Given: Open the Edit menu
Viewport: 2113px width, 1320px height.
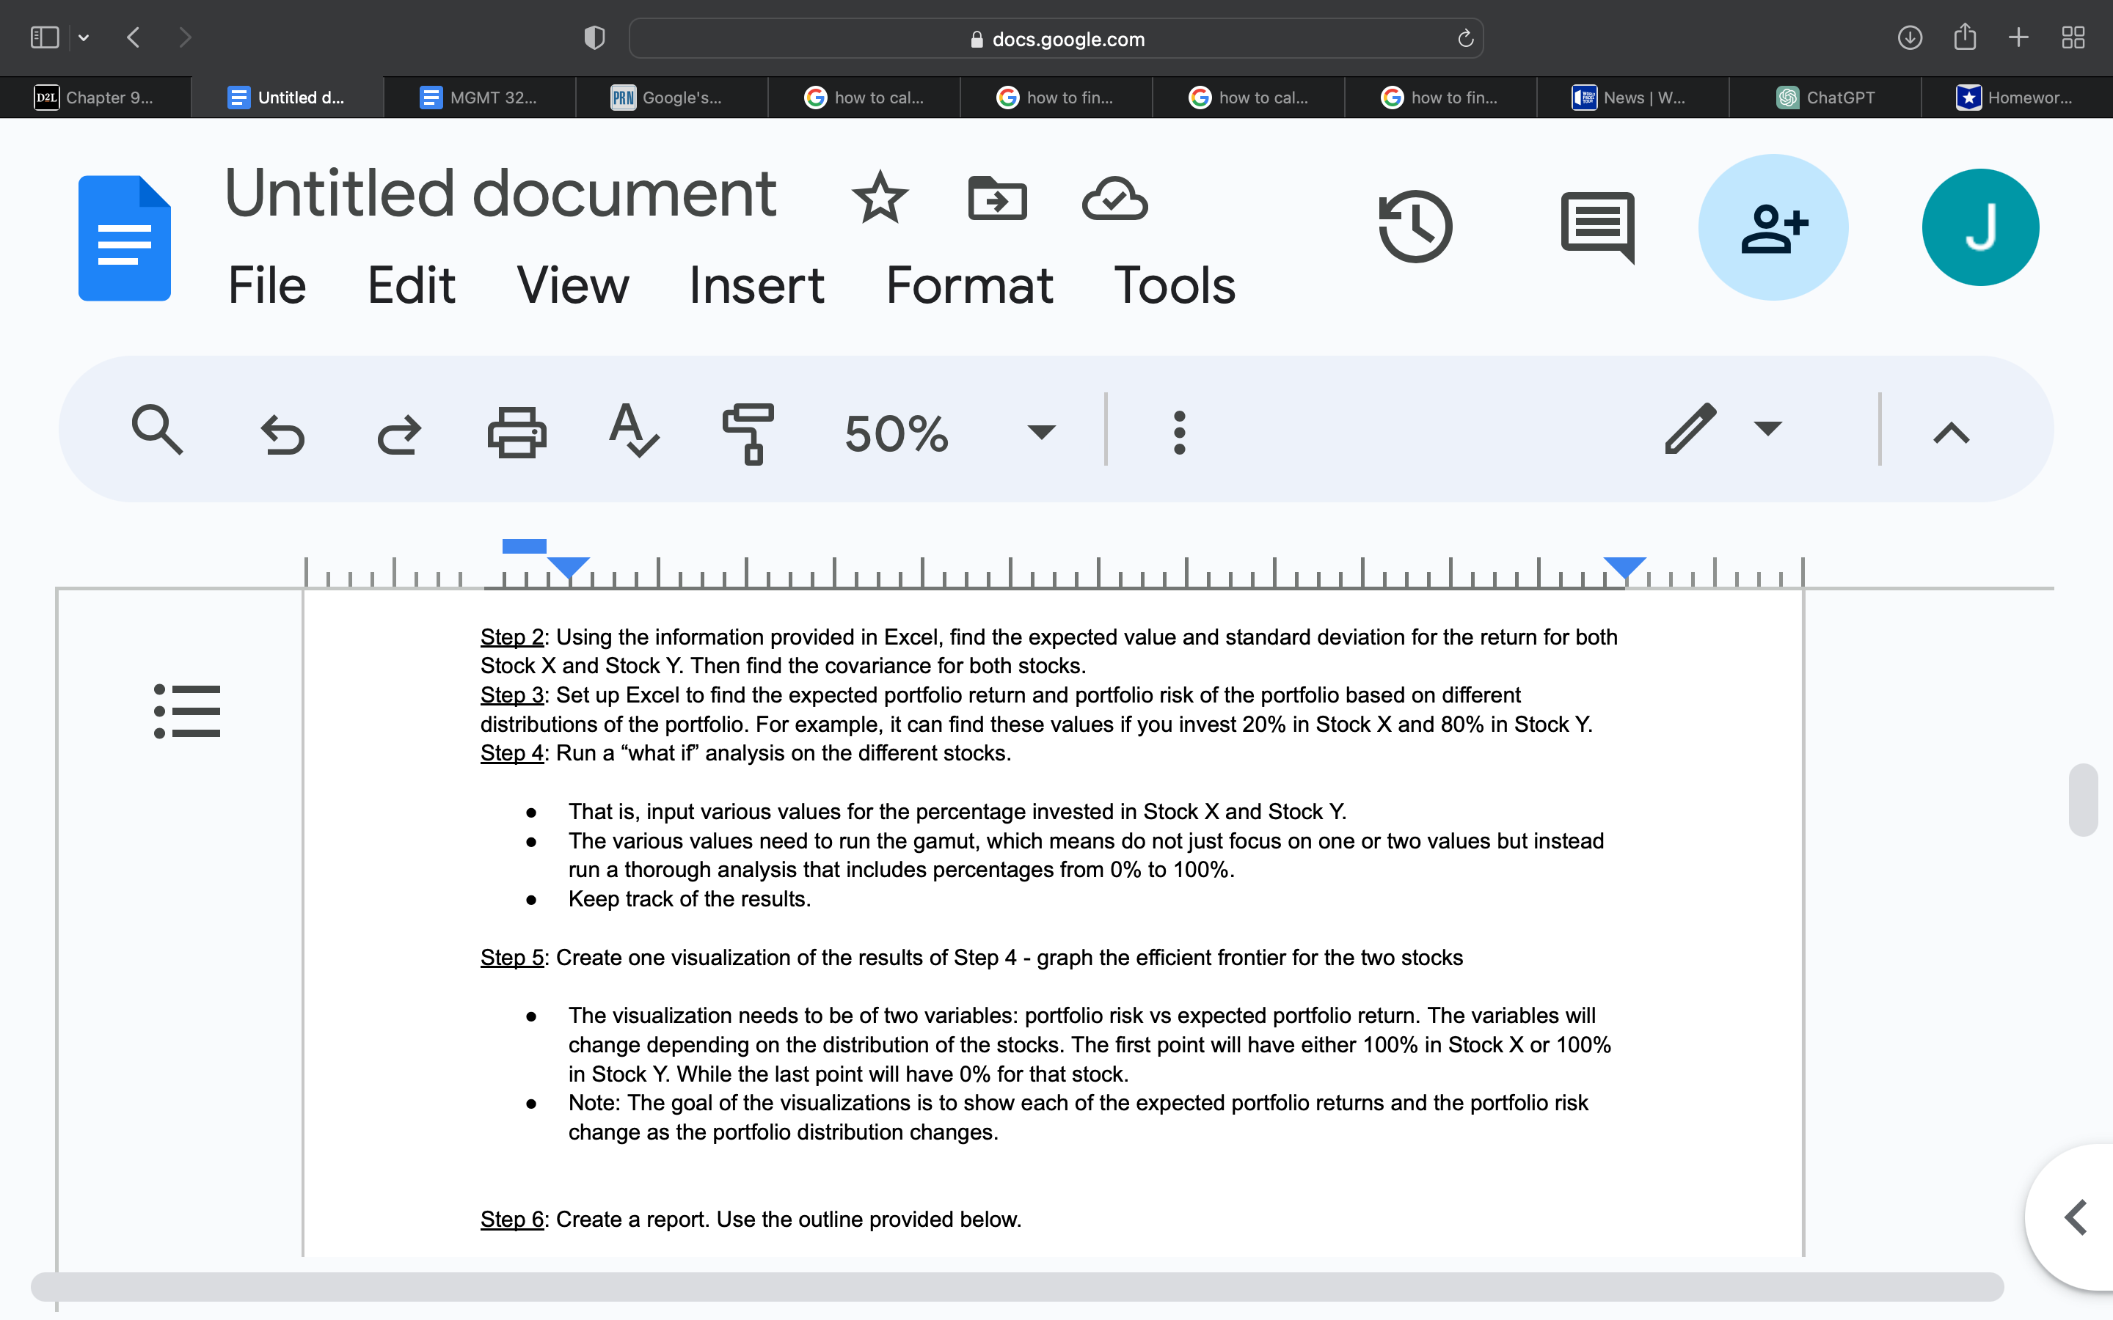Looking at the screenshot, I should coord(412,285).
